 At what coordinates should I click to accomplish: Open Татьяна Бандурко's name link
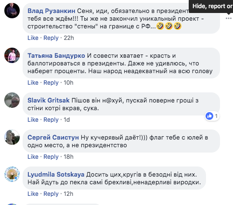pyautogui.click(x=56, y=56)
